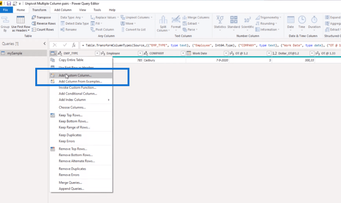Click Detect Data Type
The height and width of the screenshot is (203, 341).
[x=75, y=24]
